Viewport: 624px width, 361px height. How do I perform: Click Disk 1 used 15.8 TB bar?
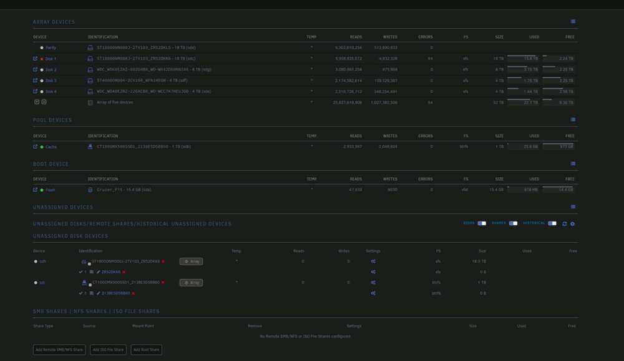coord(523,58)
